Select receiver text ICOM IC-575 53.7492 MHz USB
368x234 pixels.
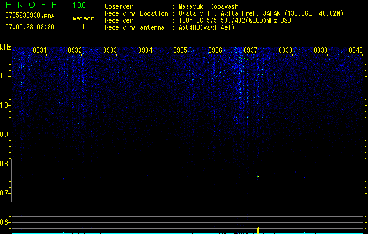tap(235, 20)
